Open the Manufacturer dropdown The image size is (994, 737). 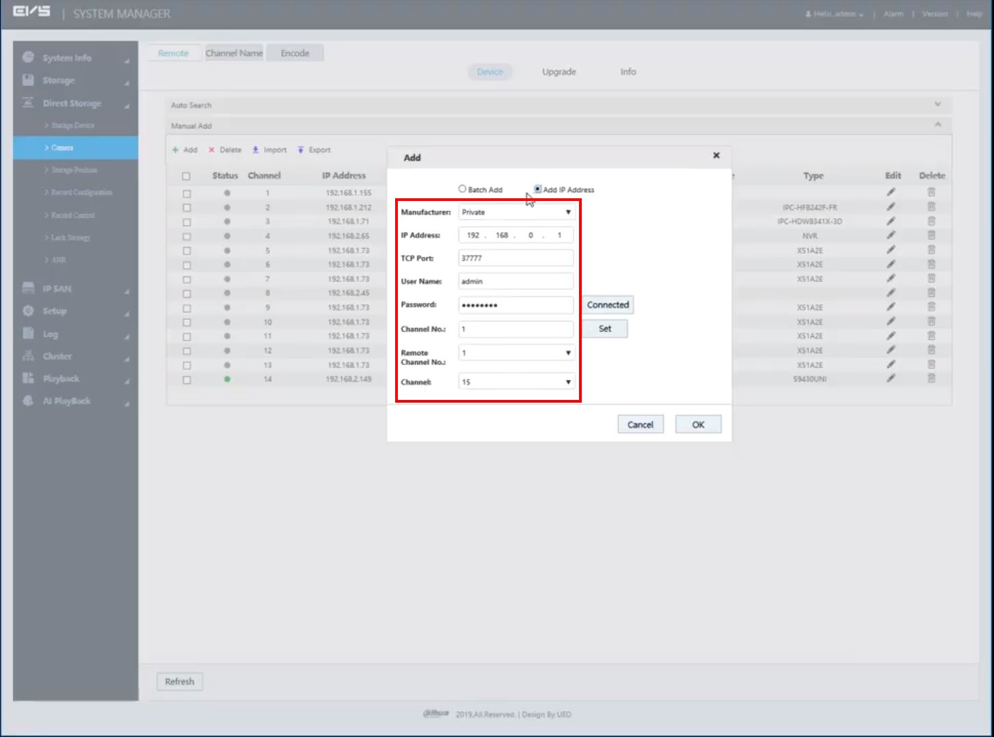(516, 212)
